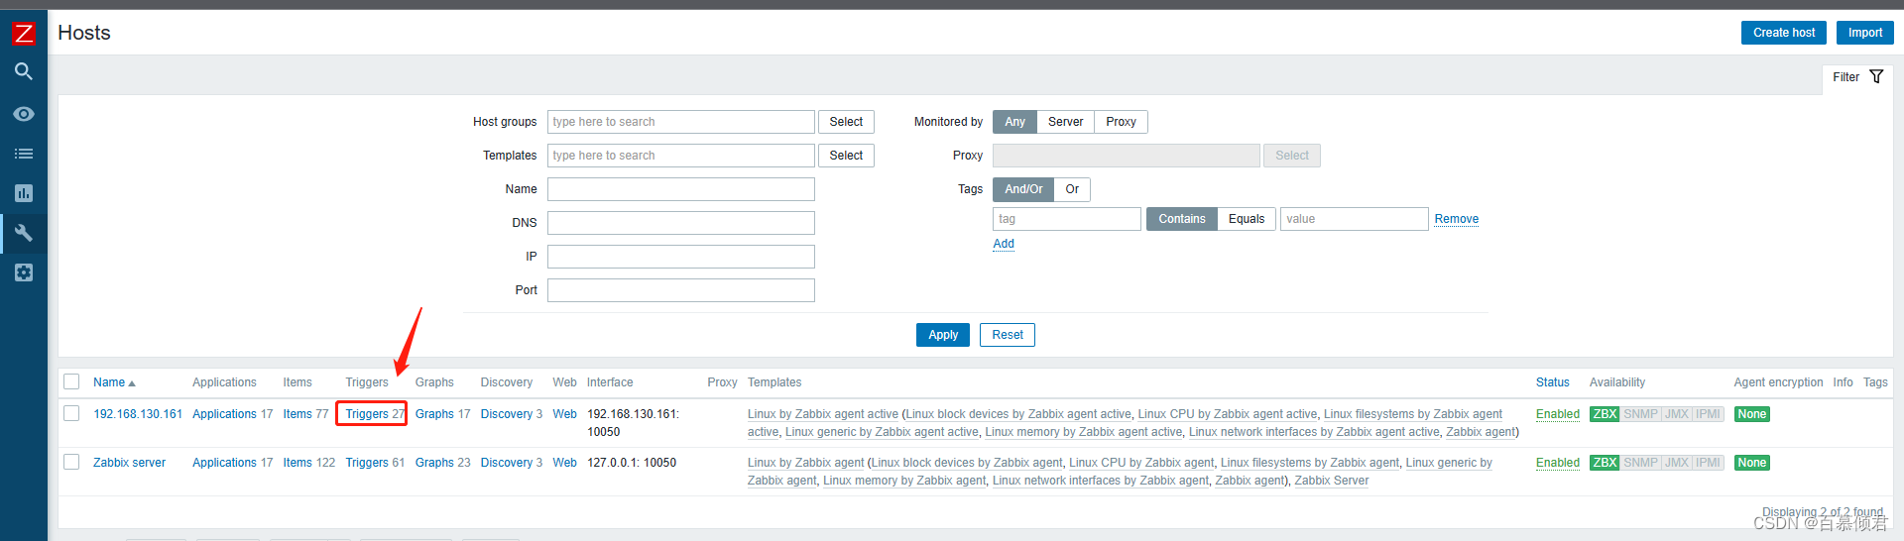
Task: Open Applications for Zabbix server
Action: click(x=224, y=463)
